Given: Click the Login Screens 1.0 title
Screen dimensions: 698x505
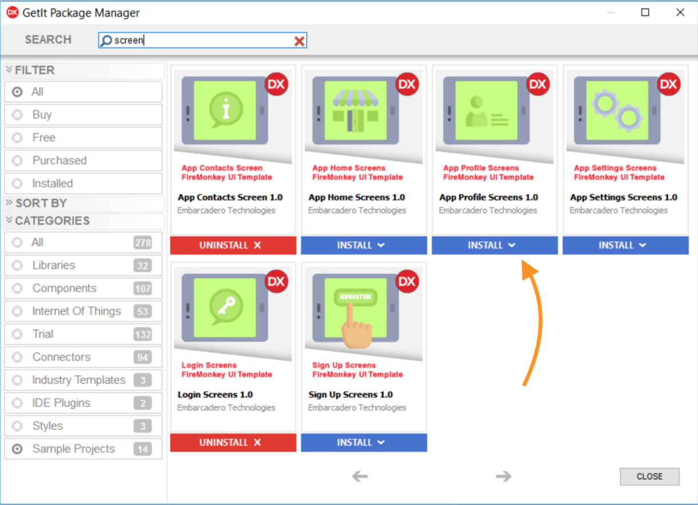Looking at the screenshot, I should click(x=216, y=395).
